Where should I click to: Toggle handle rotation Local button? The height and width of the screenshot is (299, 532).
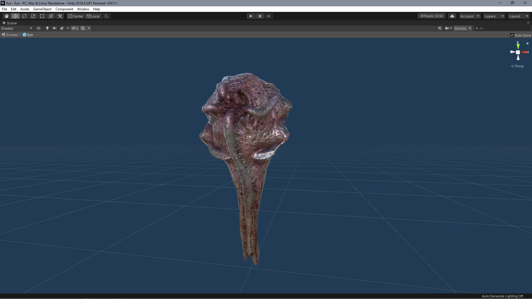click(93, 16)
